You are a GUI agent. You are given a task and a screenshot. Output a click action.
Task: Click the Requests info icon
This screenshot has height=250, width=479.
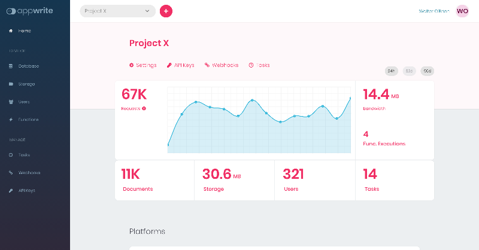coord(144,108)
